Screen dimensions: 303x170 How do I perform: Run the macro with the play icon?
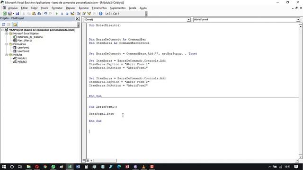[x=57, y=14]
